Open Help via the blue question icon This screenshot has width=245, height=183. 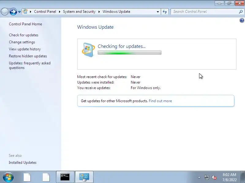[x=242, y=20]
